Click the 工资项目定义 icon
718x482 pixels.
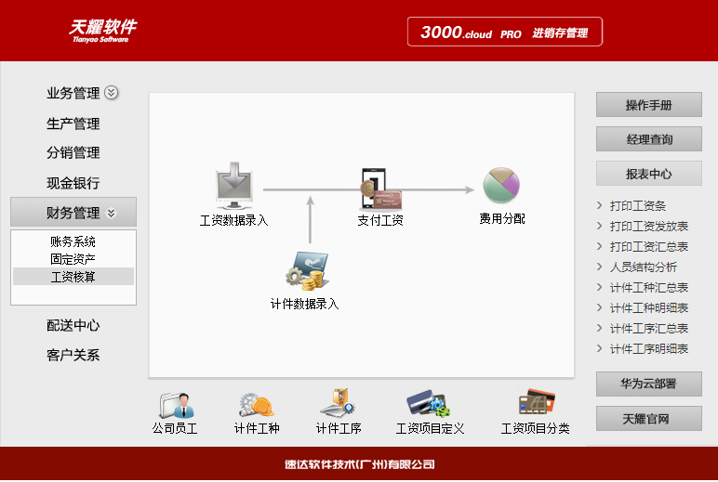pos(429,405)
